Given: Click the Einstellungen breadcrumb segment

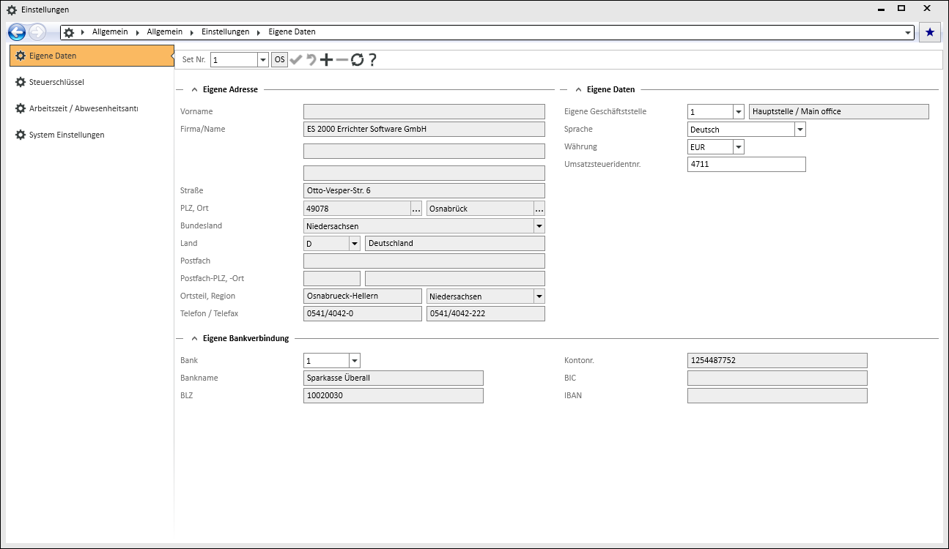Looking at the screenshot, I should [x=225, y=32].
